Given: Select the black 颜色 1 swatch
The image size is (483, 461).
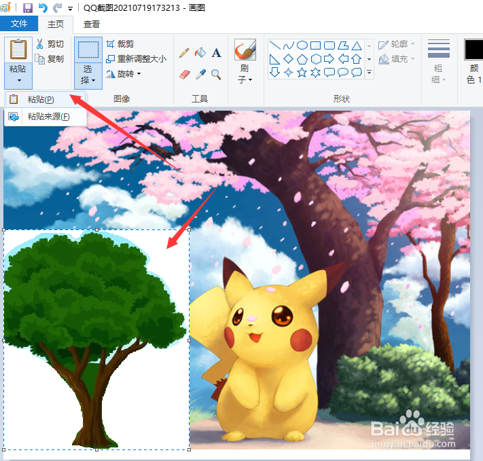Looking at the screenshot, I should click(473, 50).
